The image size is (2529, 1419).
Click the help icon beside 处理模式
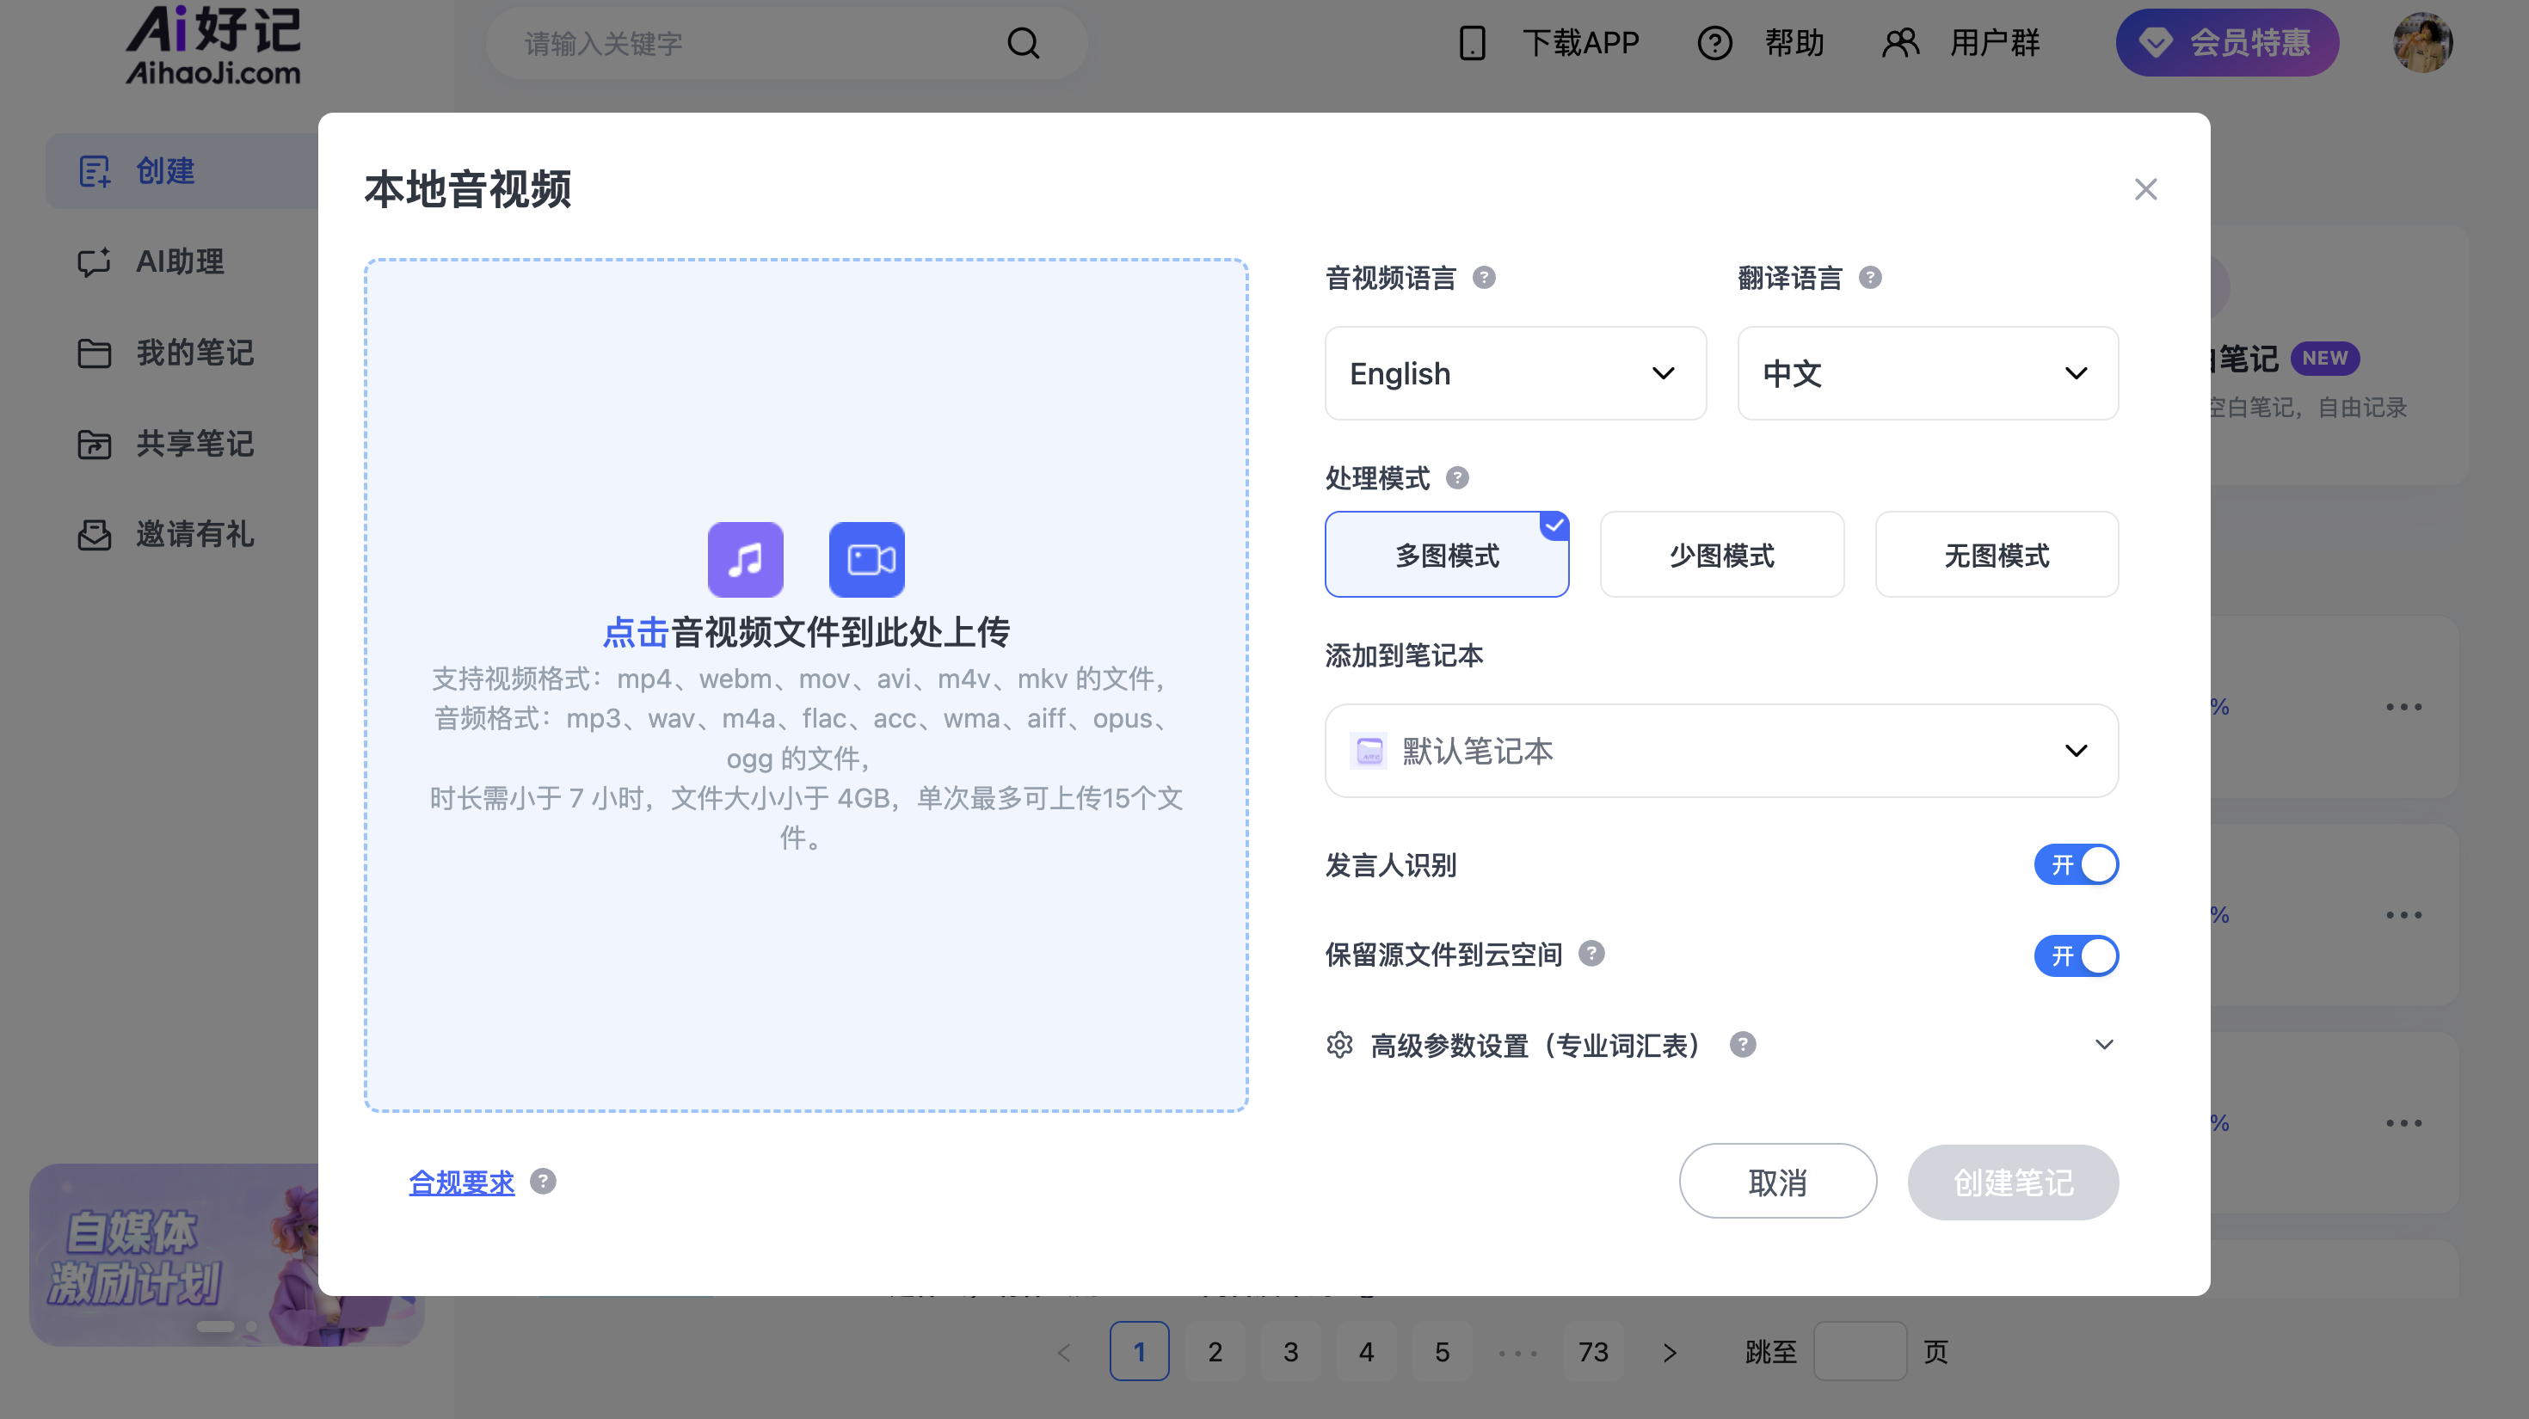1457,478
